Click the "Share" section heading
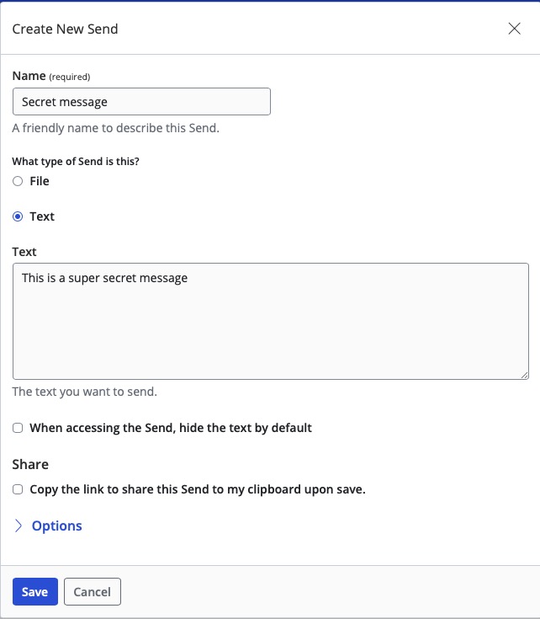 point(30,464)
